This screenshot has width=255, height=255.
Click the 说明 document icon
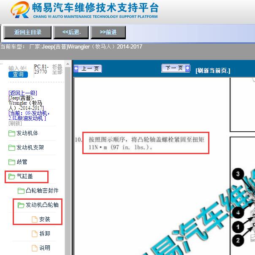tap(35, 248)
